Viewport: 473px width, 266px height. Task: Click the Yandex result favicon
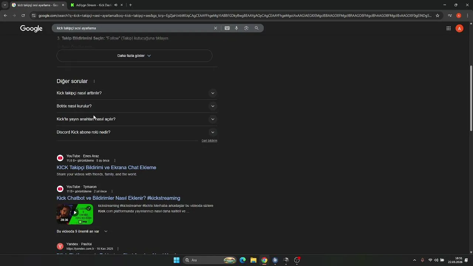coord(60,246)
